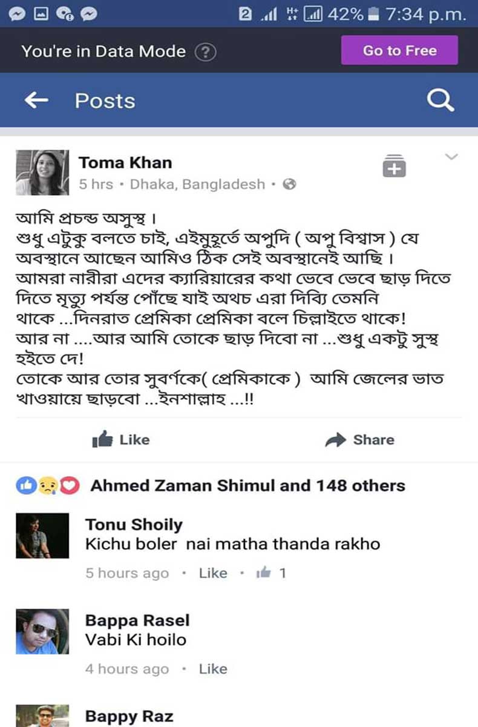Tap the back arrow beside Posts

[36, 101]
